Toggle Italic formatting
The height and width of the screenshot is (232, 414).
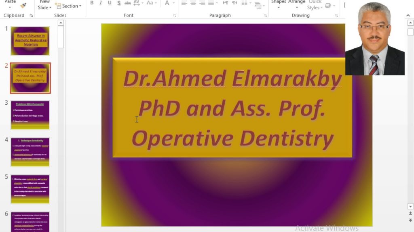click(101, 3)
